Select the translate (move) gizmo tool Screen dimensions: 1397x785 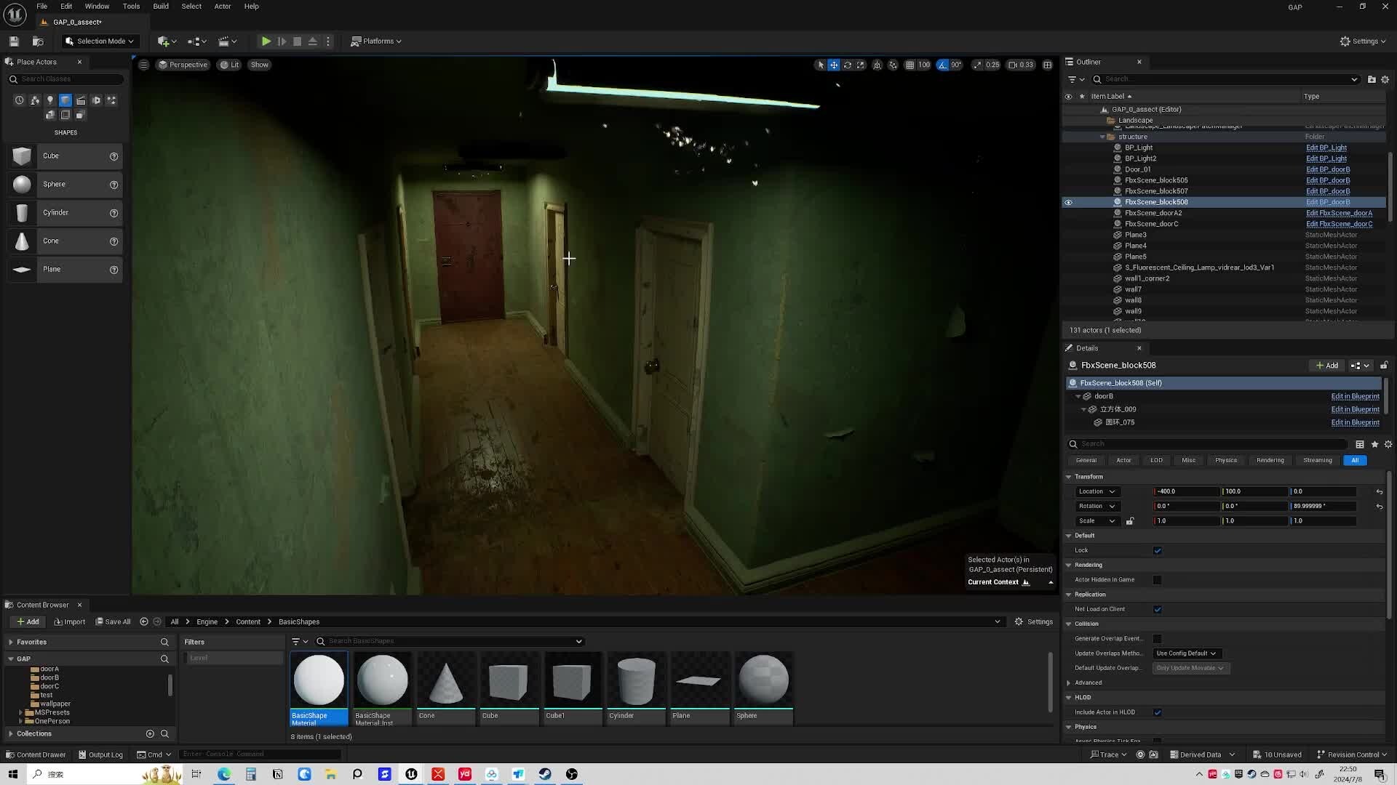[x=834, y=65]
